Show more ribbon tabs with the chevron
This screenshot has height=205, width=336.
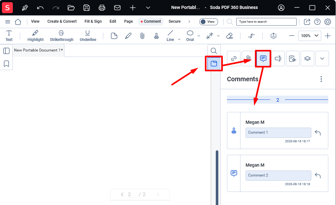189,22
